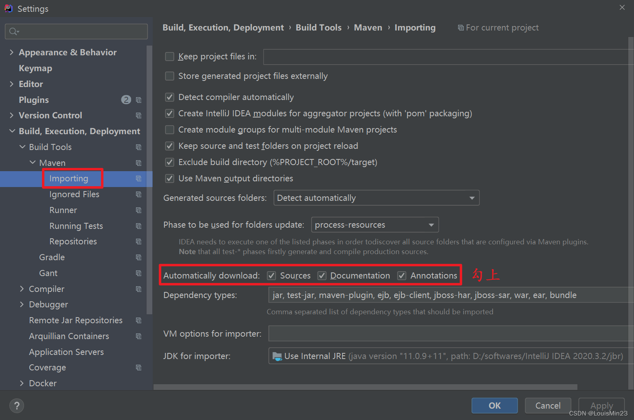
Task: Expand the Docker node
Action: point(22,383)
